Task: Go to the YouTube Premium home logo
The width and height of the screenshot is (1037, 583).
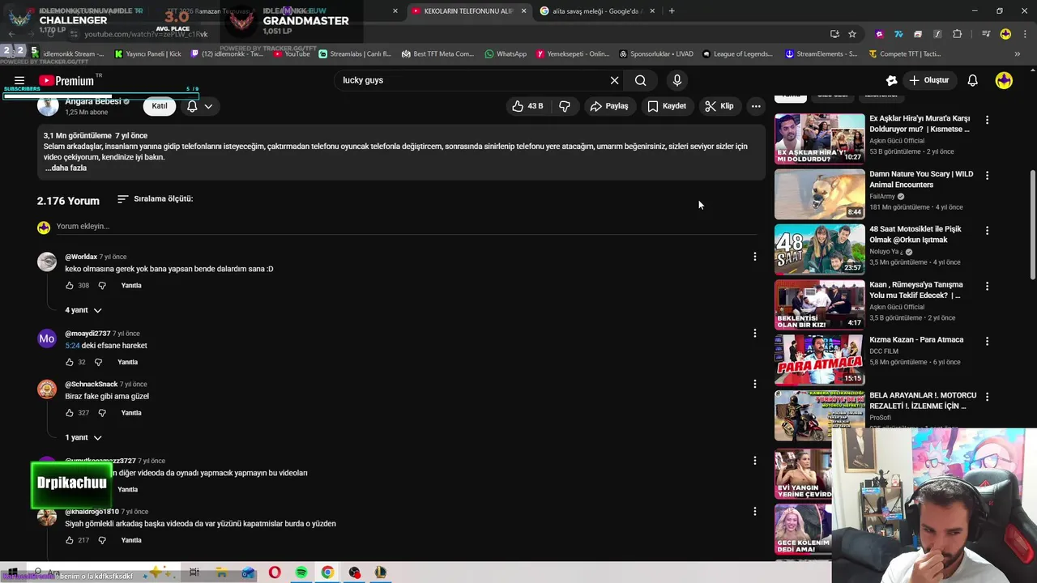Action: 66,80
